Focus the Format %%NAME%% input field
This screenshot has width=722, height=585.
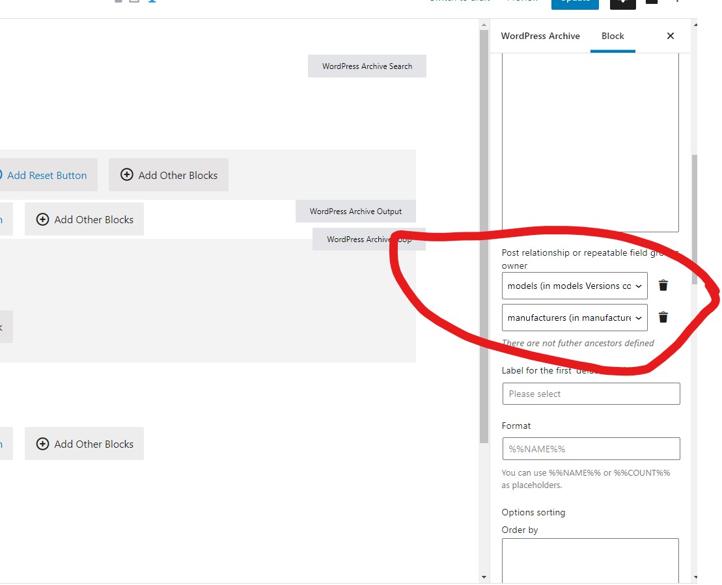[x=591, y=449]
